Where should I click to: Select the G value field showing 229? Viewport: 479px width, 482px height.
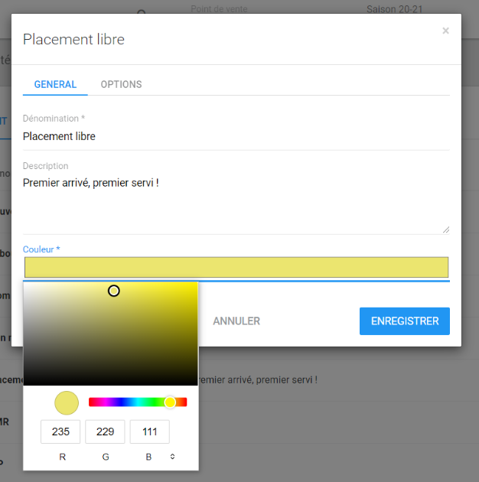click(105, 432)
